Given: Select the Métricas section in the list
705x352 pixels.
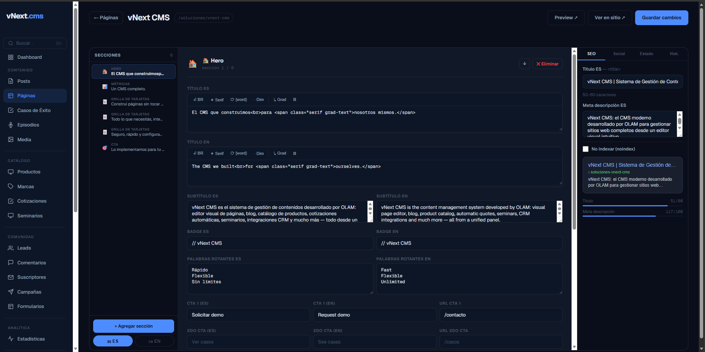Looking at the screenshot, I should pos(133,87).
